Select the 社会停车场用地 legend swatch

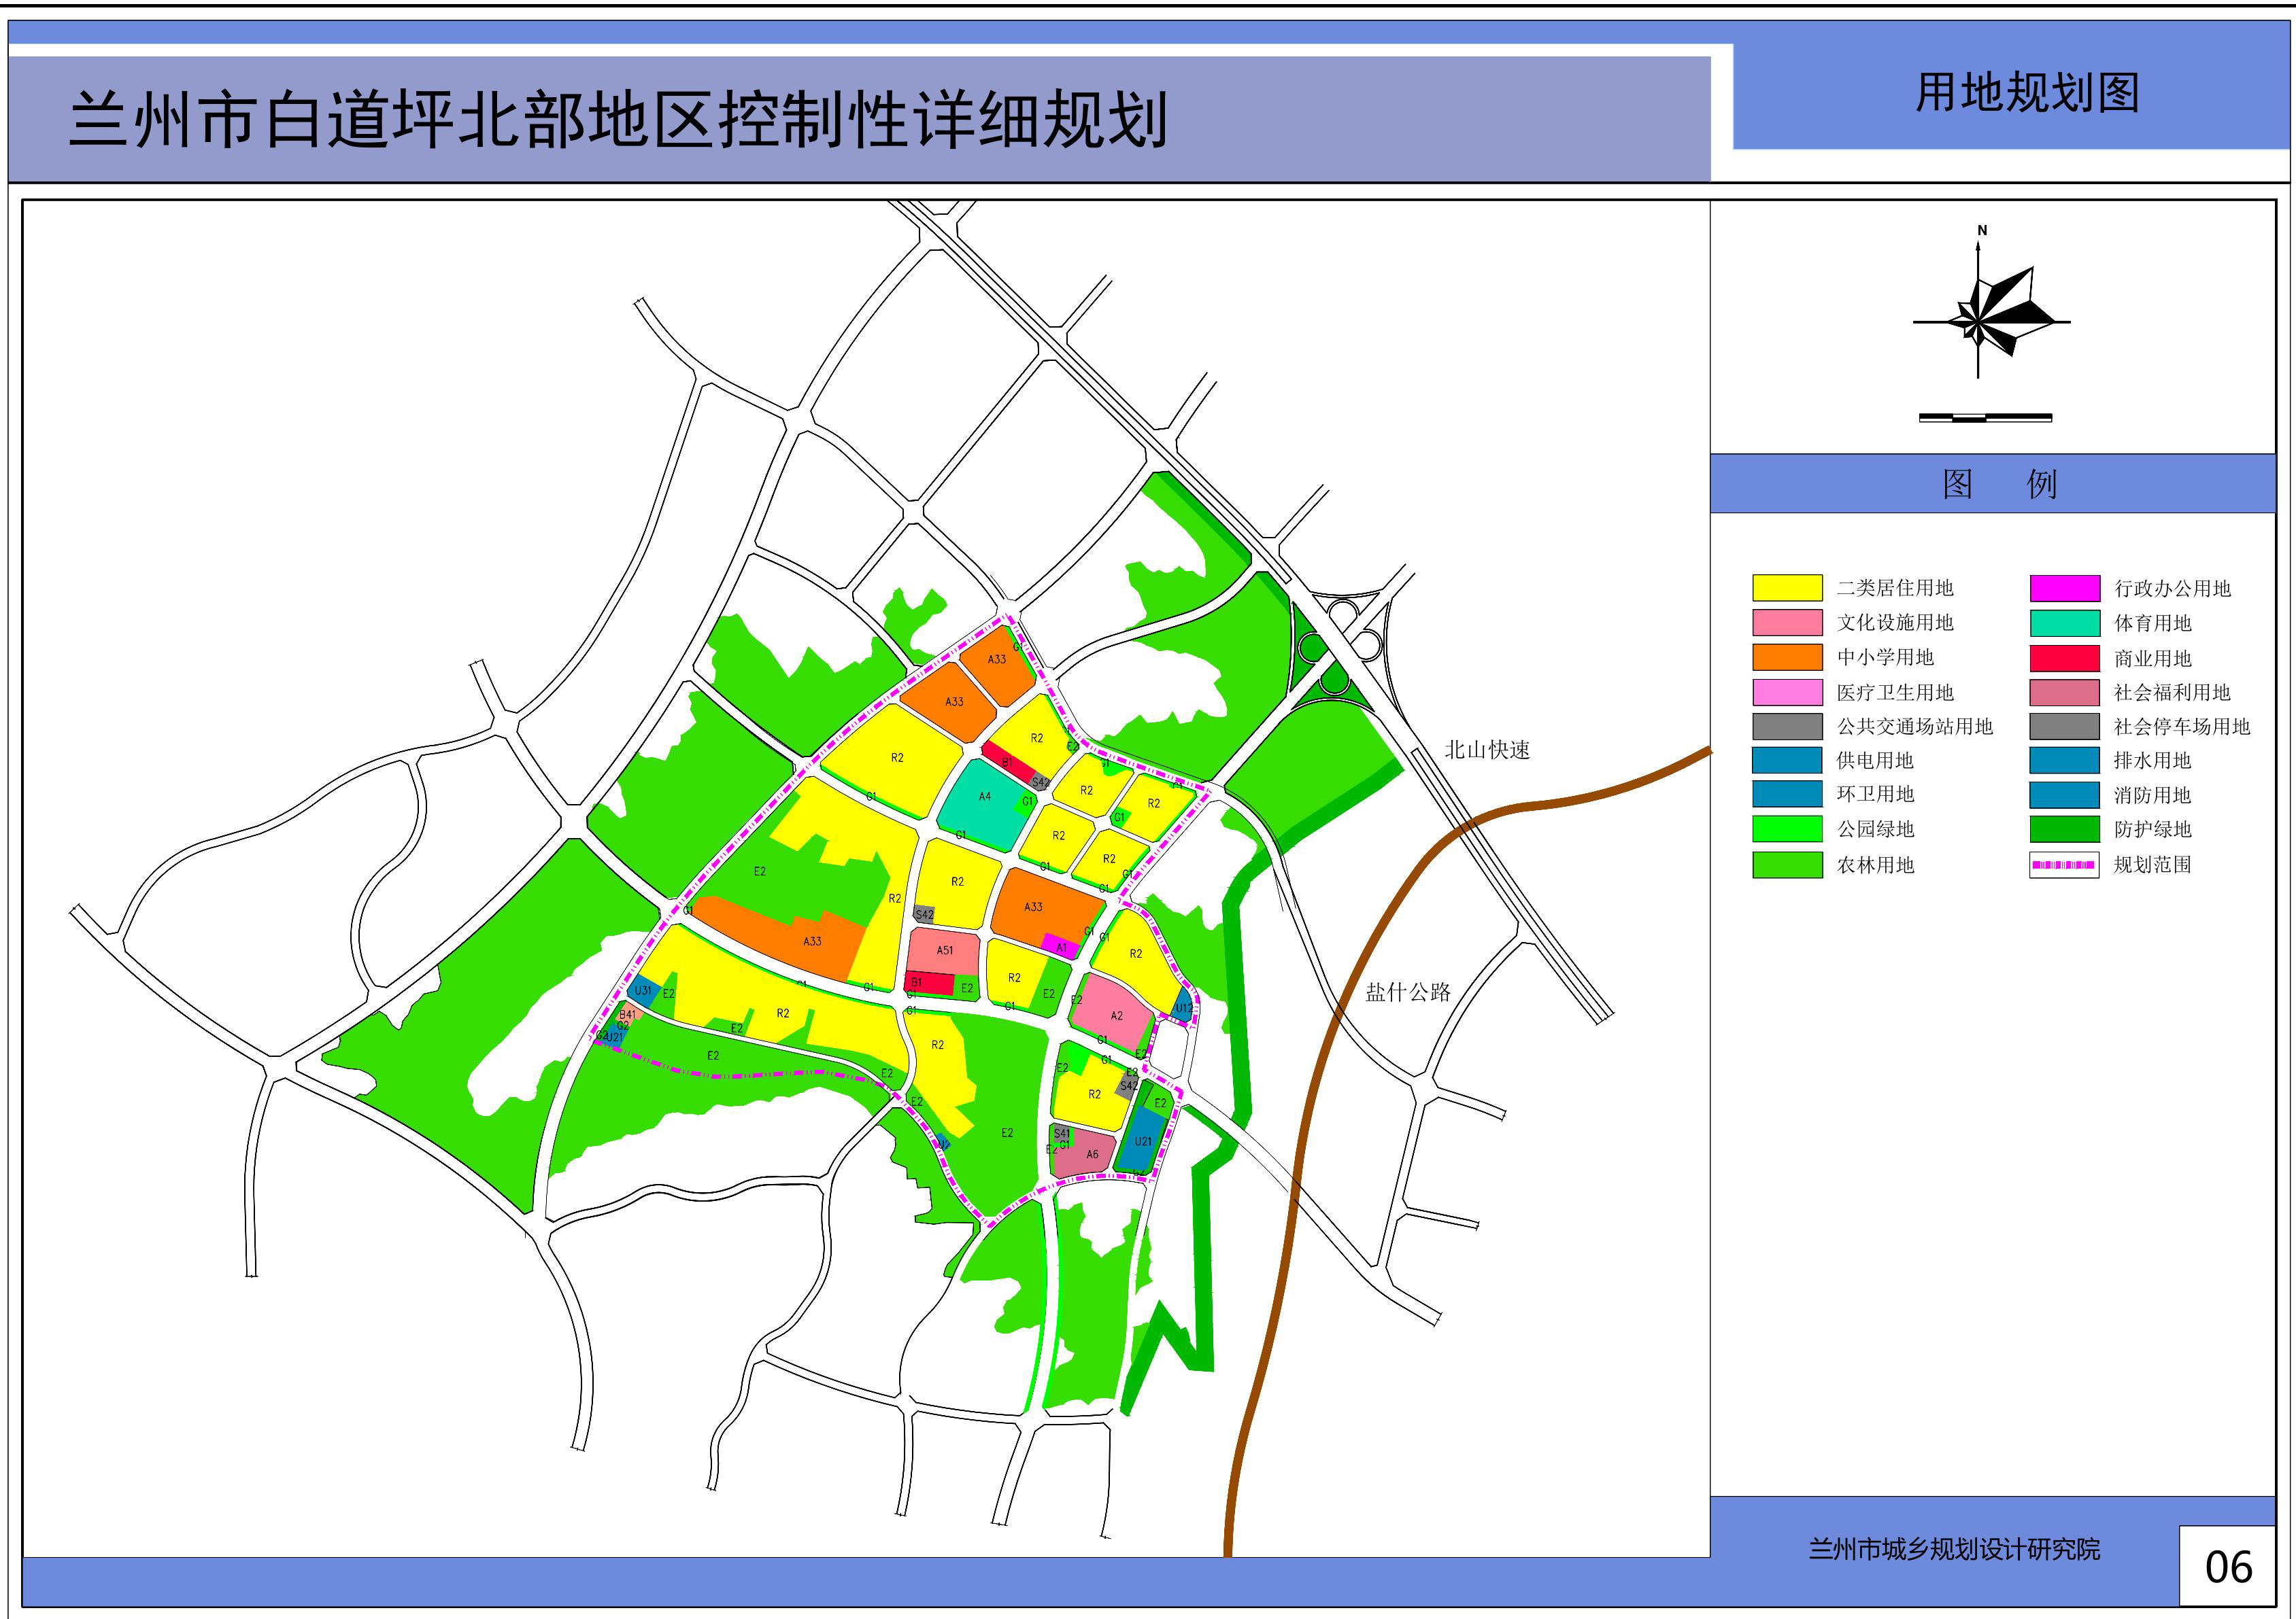tap(2064, 725)
